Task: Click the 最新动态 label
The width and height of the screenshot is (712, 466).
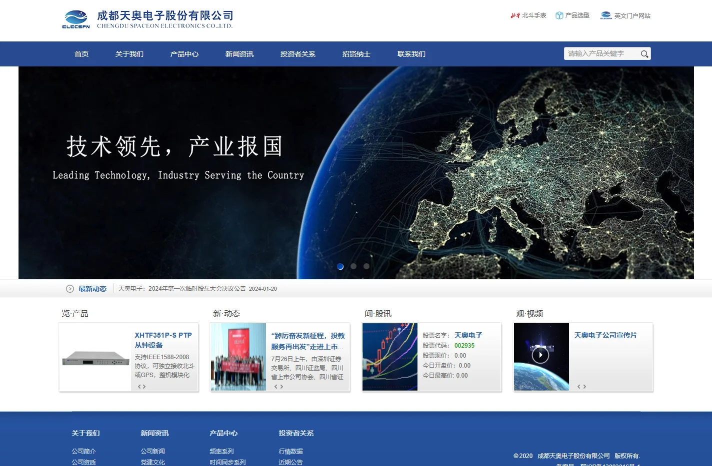Action: tap(92, 289)
